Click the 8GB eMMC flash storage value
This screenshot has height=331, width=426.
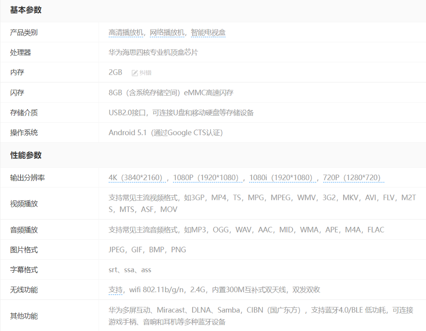(171, 93)
